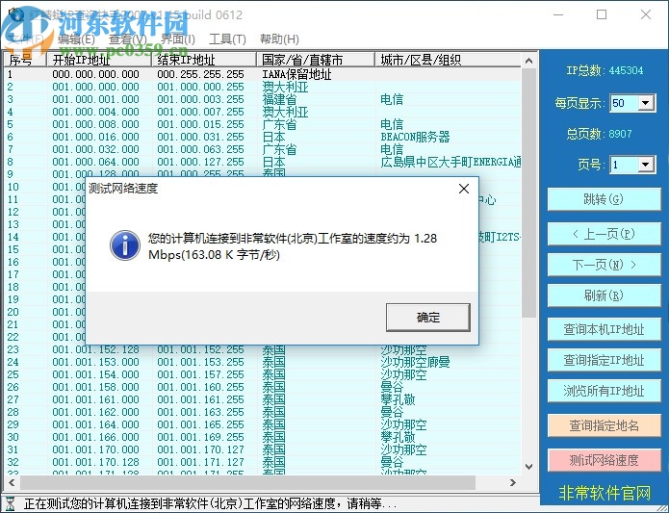
Task: Click the 城市/区县/组织 column header
Action: (x=448, y=60)
